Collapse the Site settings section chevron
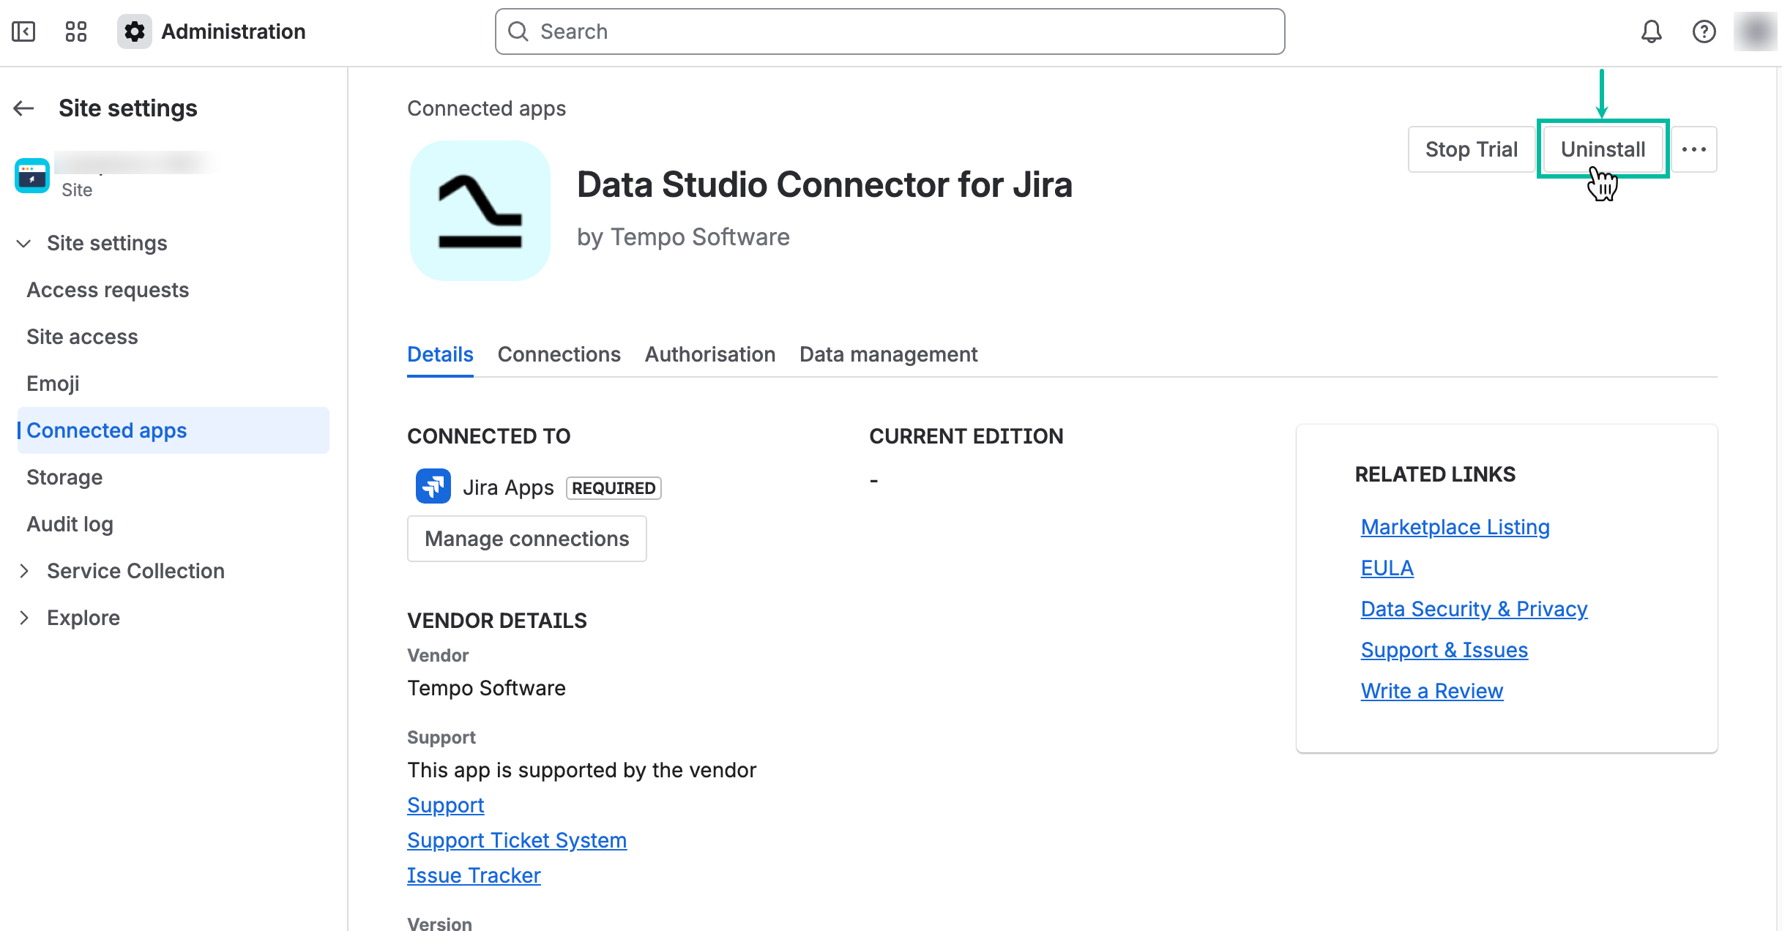The height and width of the screenshot is (931, 1782). tap(24, 243)
